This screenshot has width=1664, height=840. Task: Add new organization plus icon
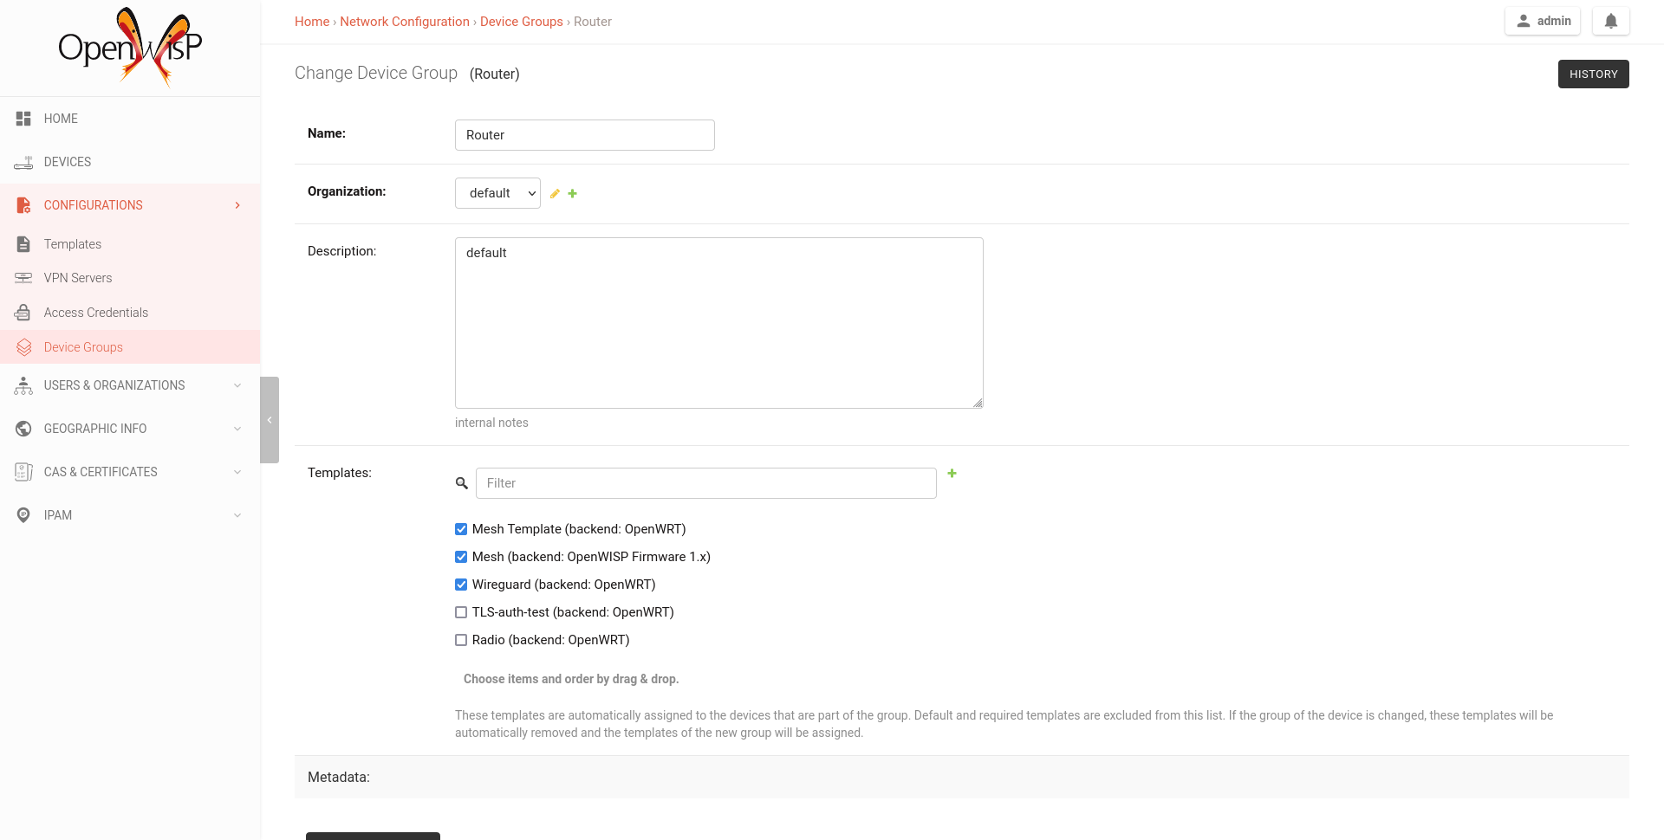point(572,193)
